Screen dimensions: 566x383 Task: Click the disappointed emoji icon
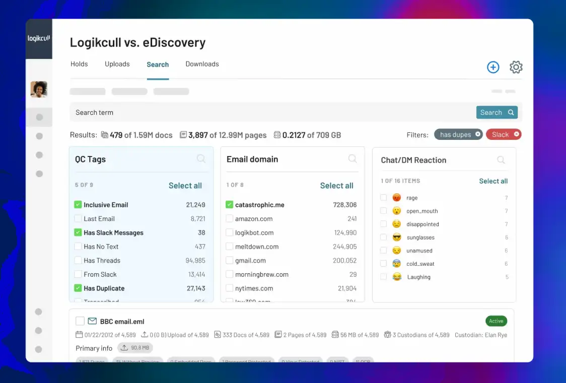pos(397,224)
